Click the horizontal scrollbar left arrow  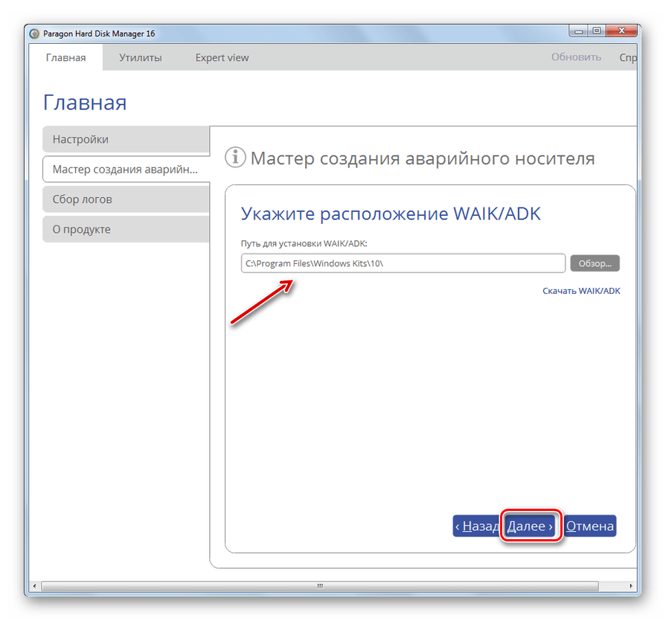point(32,585)
